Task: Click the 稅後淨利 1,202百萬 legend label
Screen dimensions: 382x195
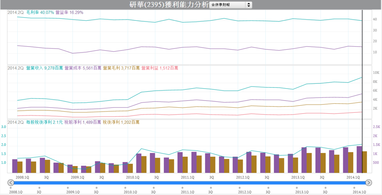Action: pyautogui.click(x=121, y=122)
